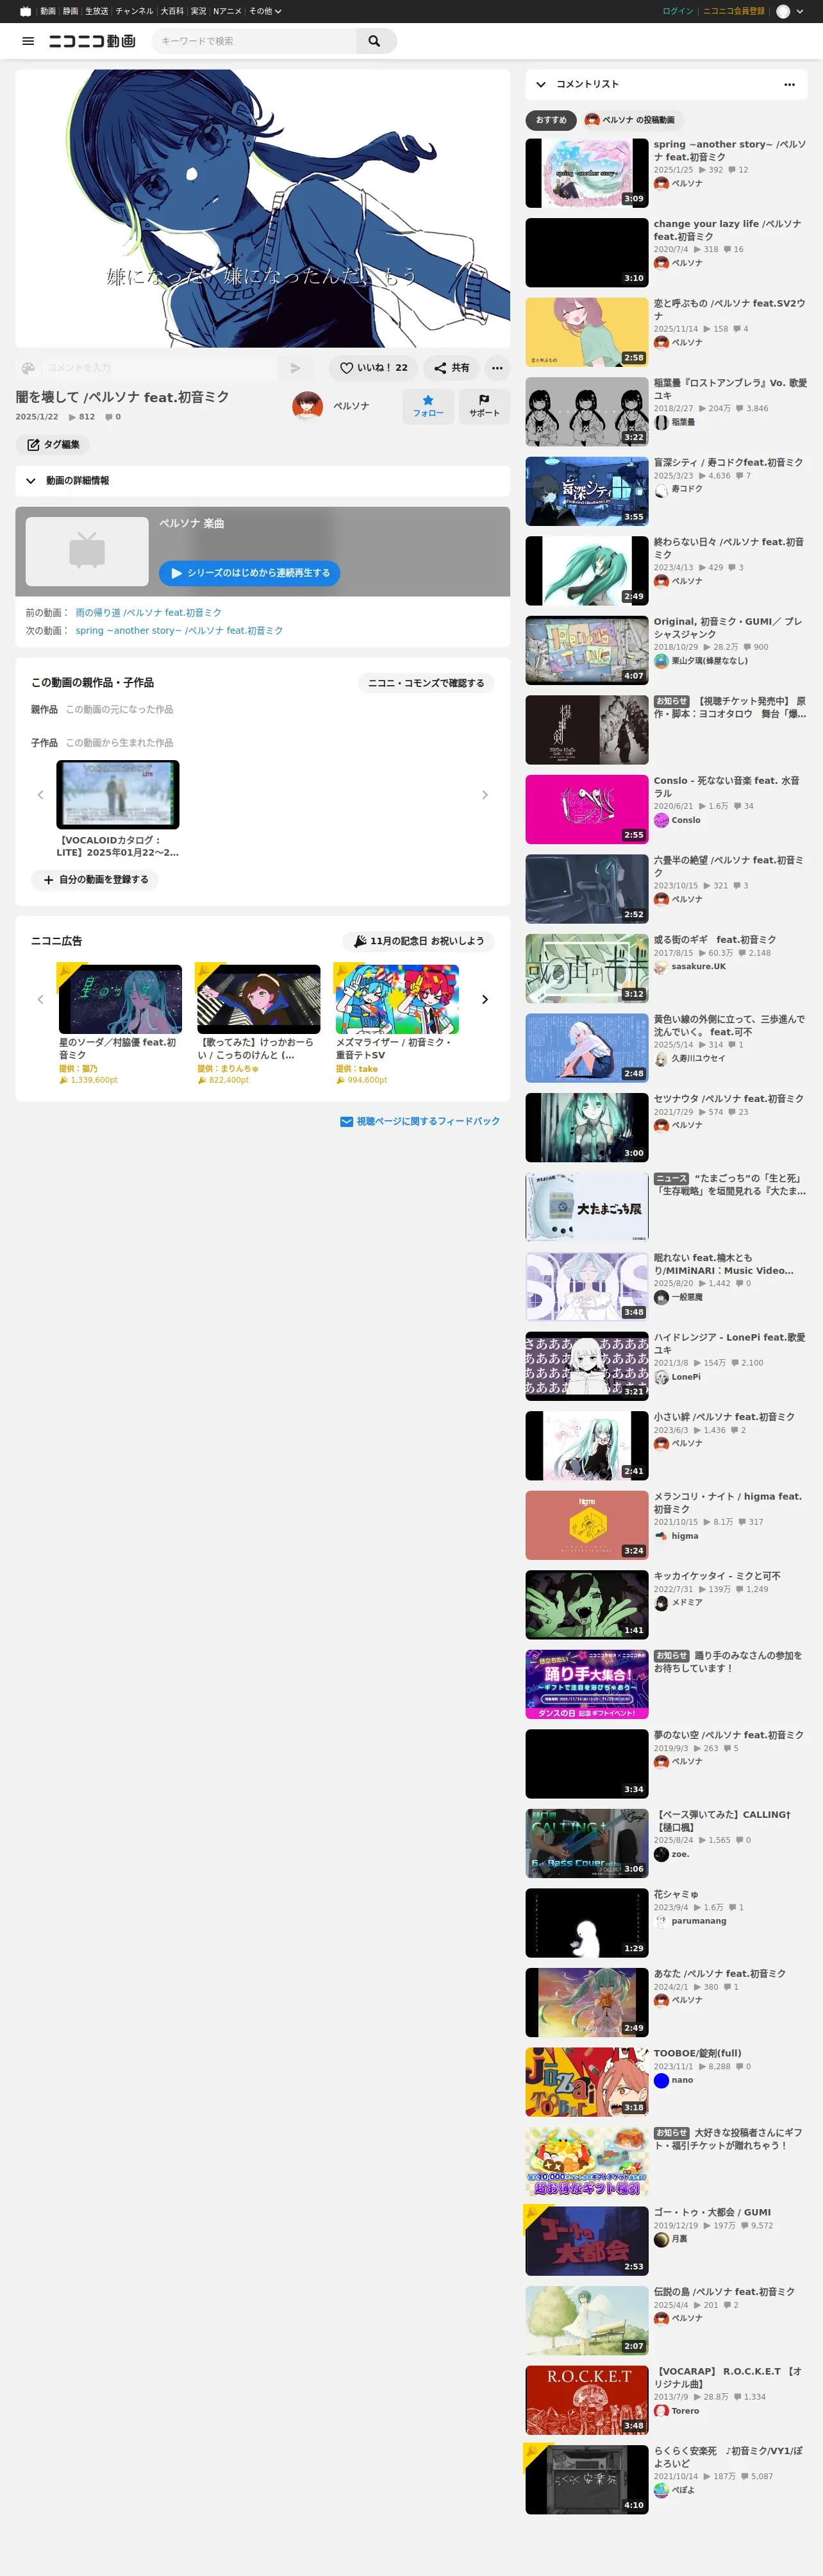Image resolution: width=823 pixels, height=2576 pixels.
Task: Expand 動画の詳細情報 section
Action: (x=263, y=481)
